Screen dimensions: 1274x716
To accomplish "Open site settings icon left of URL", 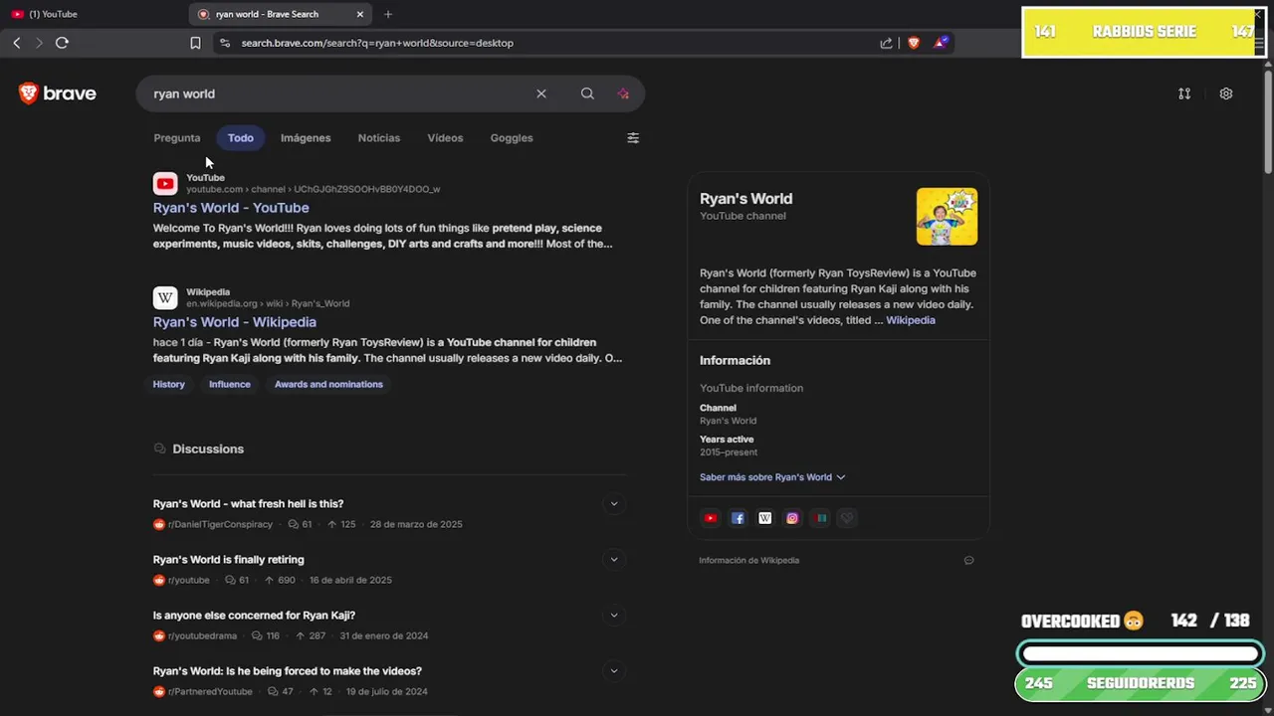I will point(224,43).
